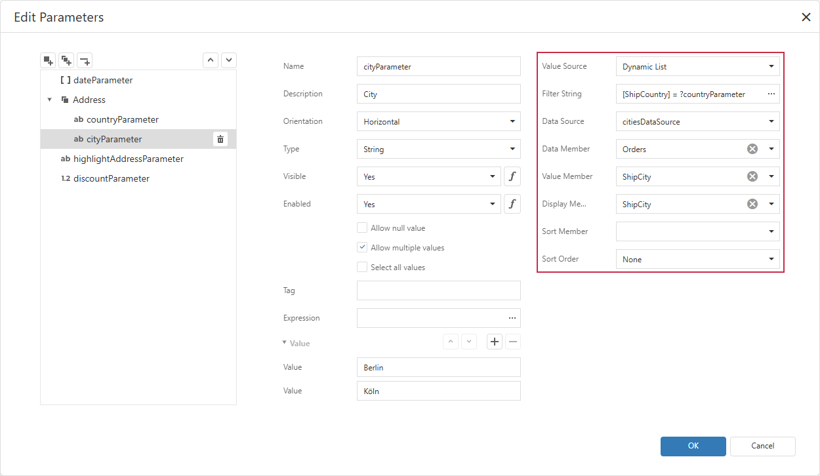Open the Type dropdown

439,149
